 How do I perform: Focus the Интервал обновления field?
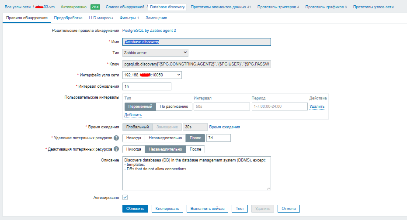[146, 86]
